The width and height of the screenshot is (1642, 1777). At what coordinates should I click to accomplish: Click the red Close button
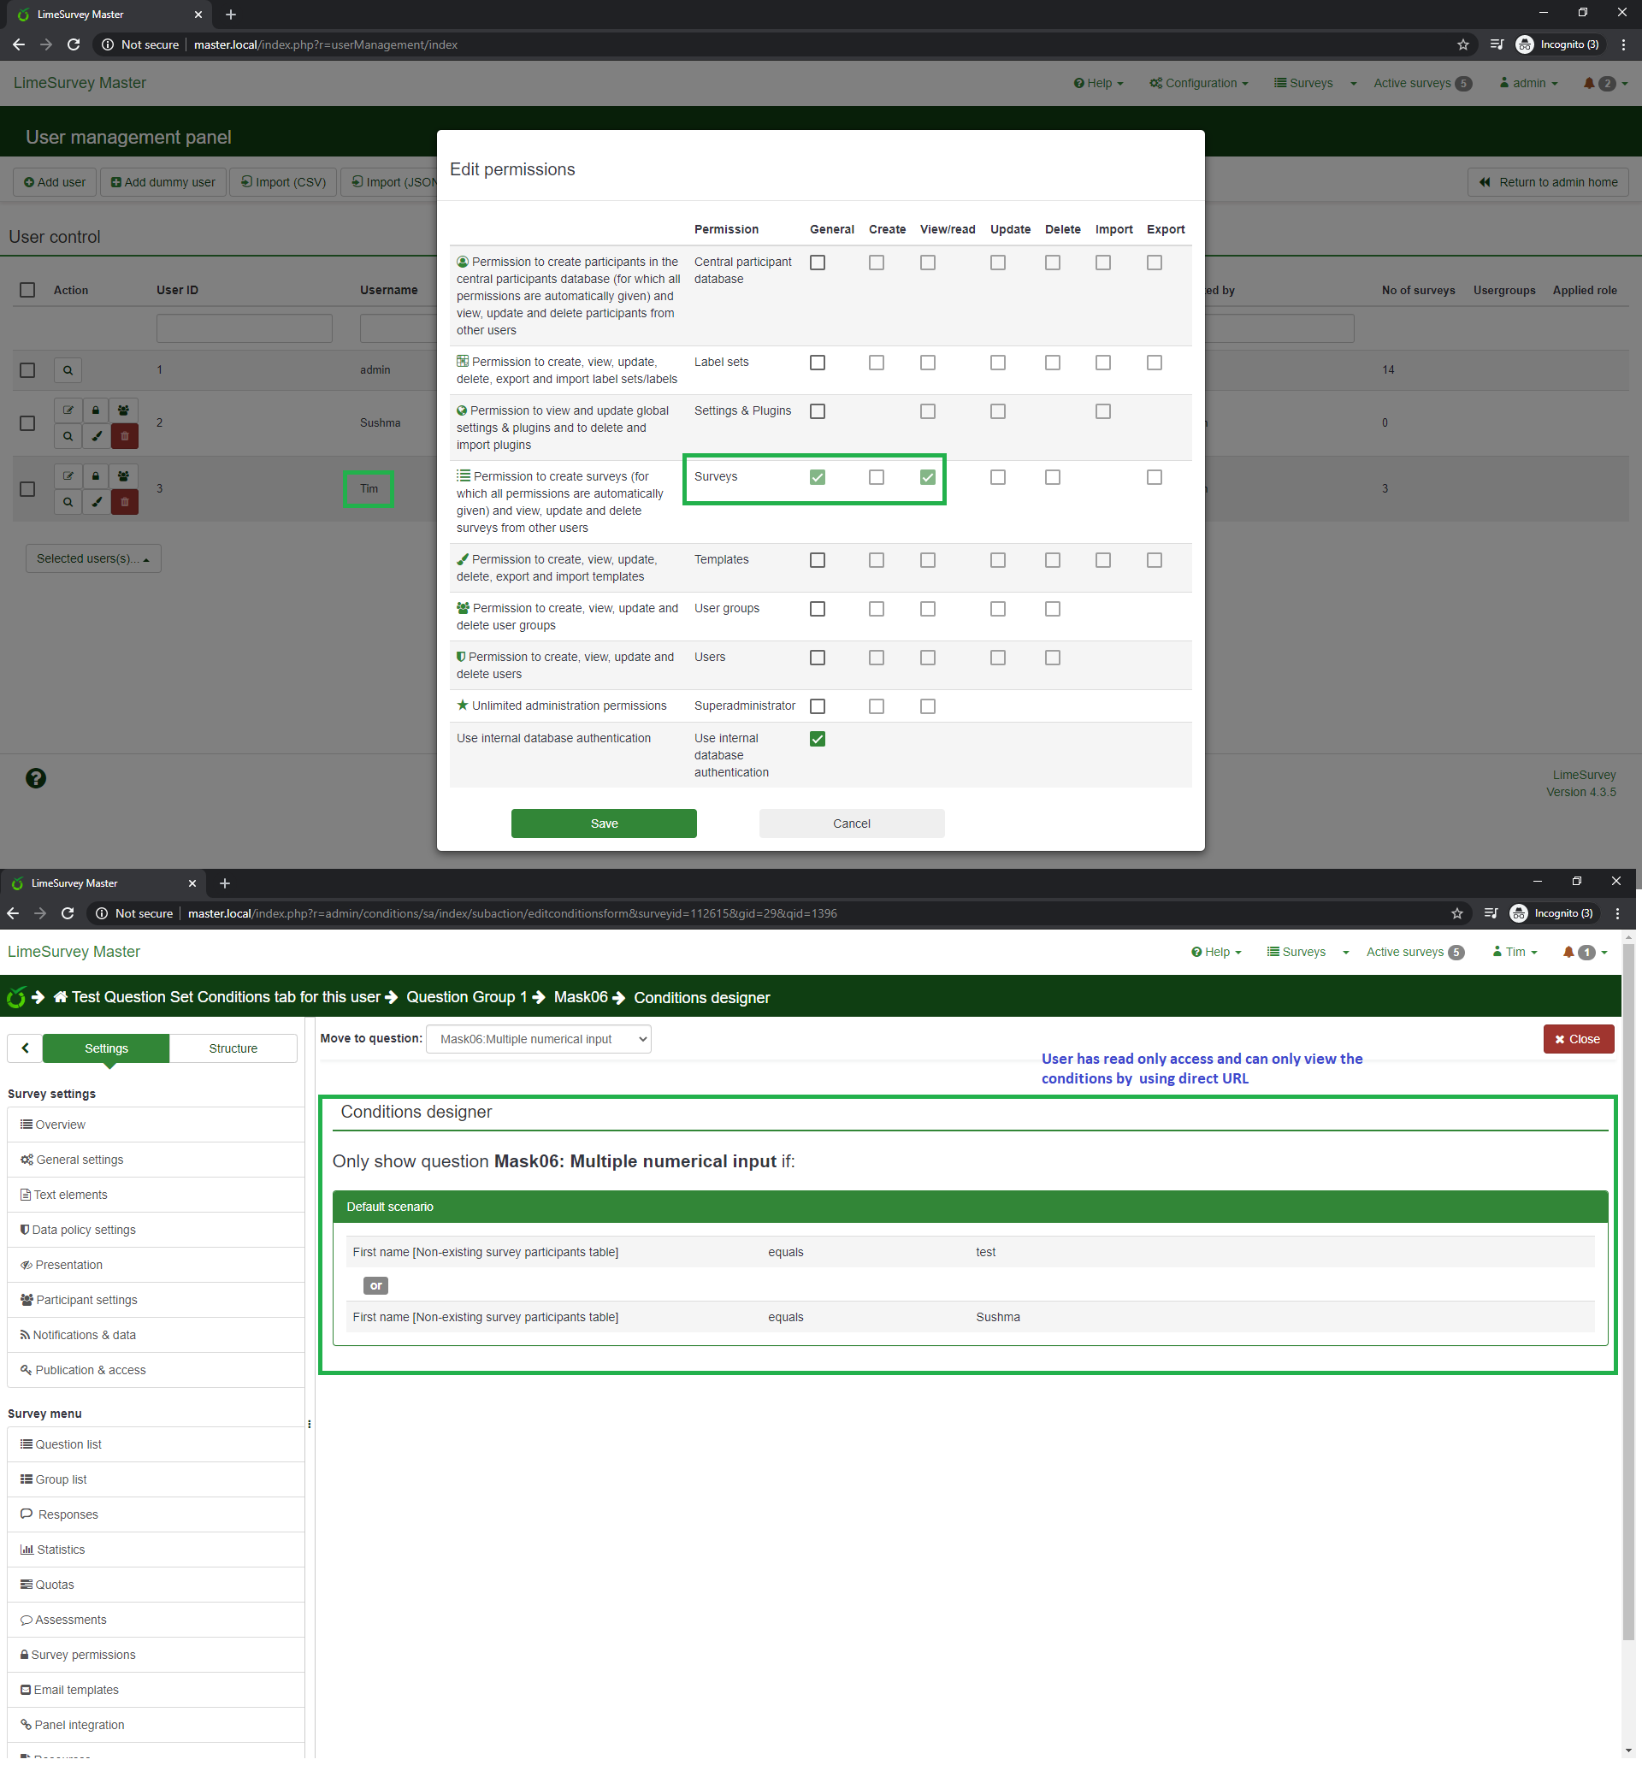1578,1040
